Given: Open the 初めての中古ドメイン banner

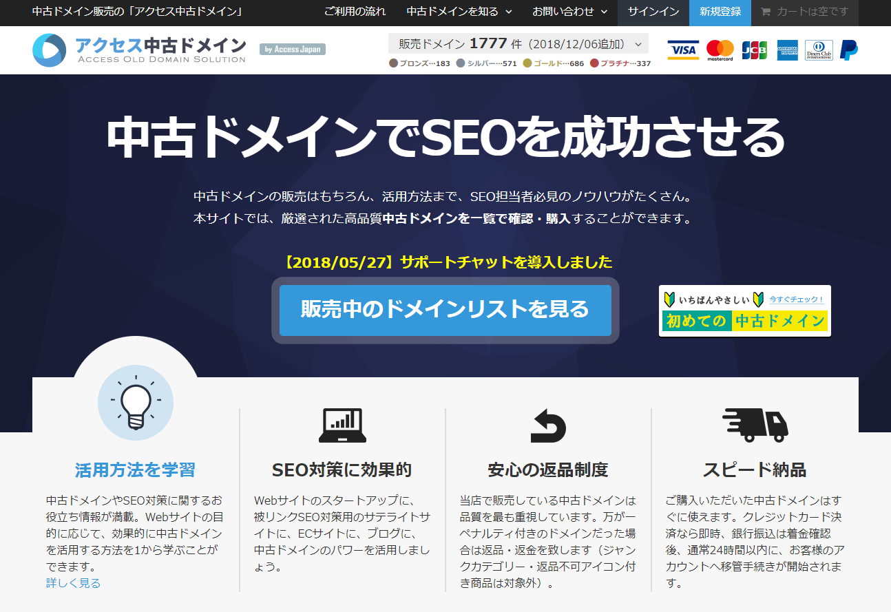Looking at the screenshot, I should (744, 311).
